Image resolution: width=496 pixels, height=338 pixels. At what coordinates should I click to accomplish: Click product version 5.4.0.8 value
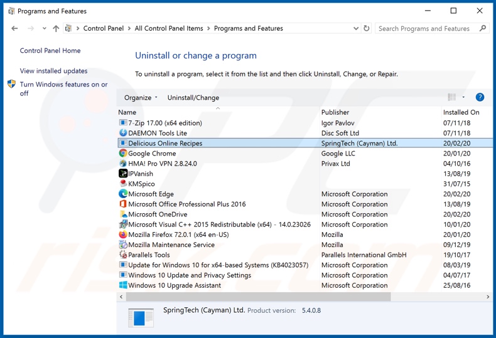point(311,310)
